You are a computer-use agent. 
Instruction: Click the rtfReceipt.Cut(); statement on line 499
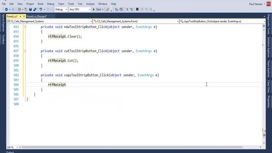click(x=63, y=61)
